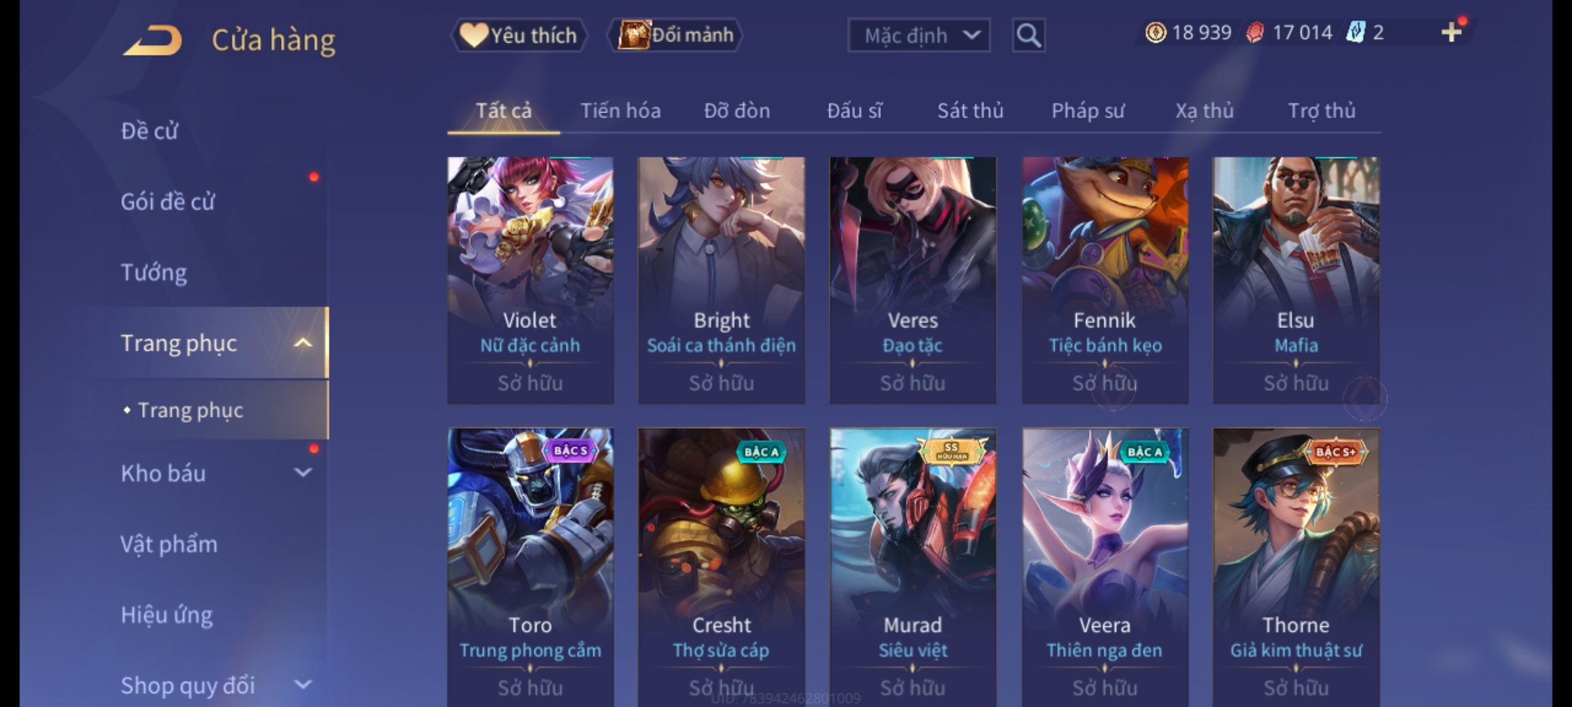Open Tướng in the sidebar

tap(153, 272)
